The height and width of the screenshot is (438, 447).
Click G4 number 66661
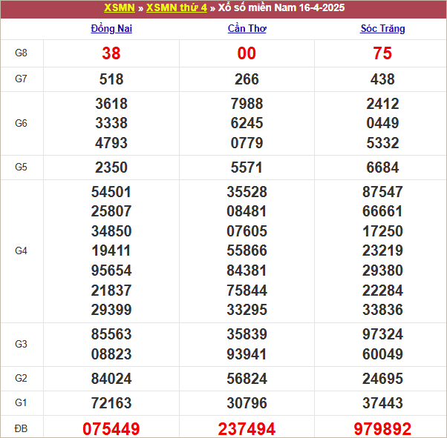click(382, 211)
